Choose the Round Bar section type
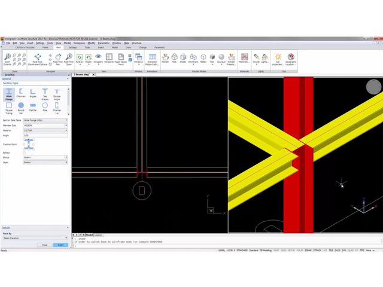 tap(21, 108)
